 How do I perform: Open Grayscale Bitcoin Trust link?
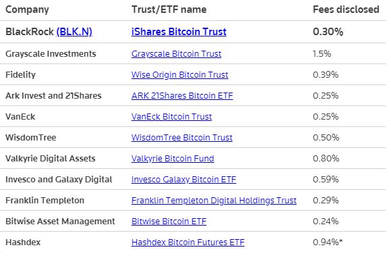pyautogui.click(x=177, y=54)
